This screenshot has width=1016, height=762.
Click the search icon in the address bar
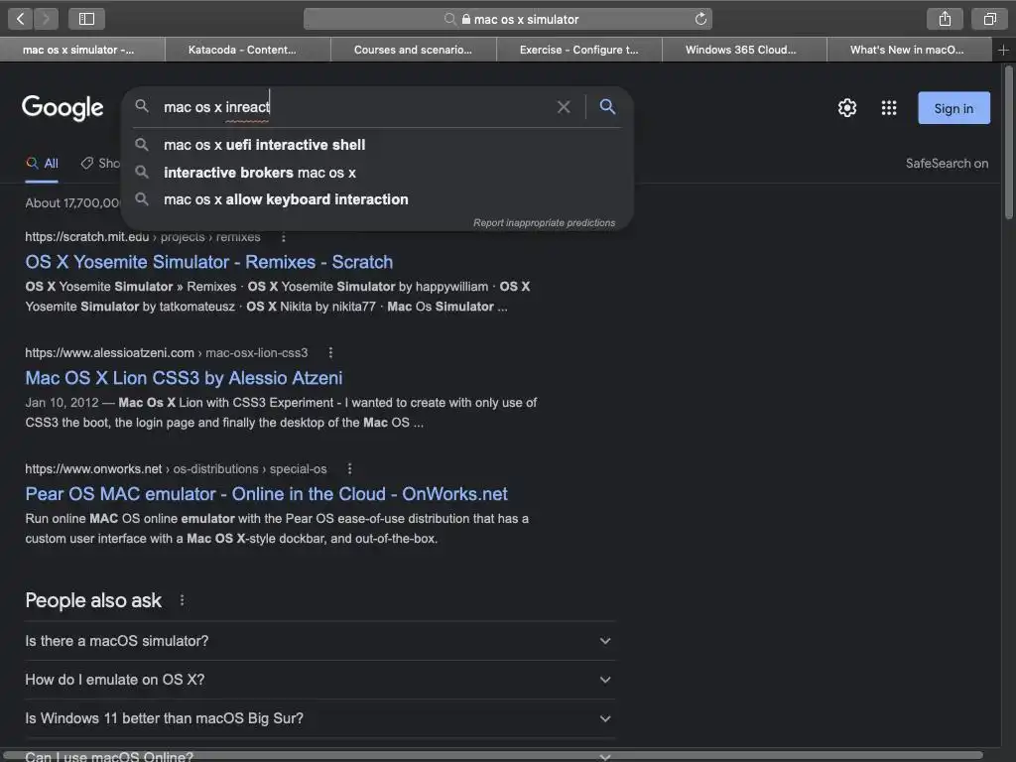click(449, 20)
